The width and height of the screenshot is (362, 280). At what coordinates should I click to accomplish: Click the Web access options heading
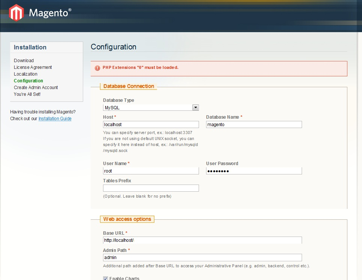[127, 219]
